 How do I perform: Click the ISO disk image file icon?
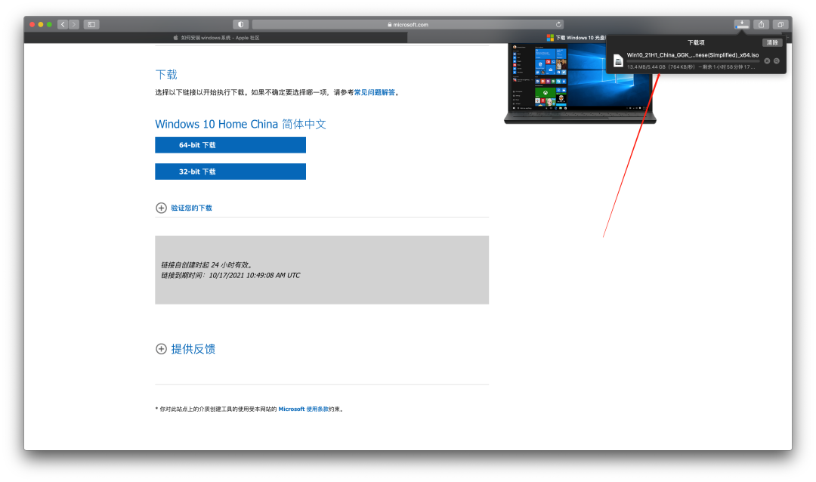click(618, 61)
